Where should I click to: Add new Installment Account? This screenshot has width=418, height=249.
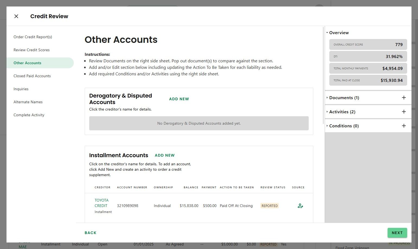pyautogui.click(x=165, y=155)
